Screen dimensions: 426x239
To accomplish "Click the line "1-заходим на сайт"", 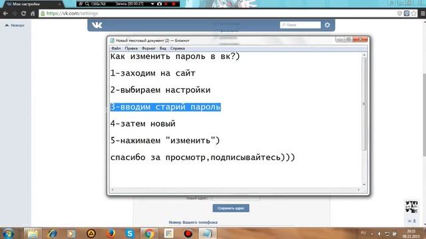I will (152, 74).
